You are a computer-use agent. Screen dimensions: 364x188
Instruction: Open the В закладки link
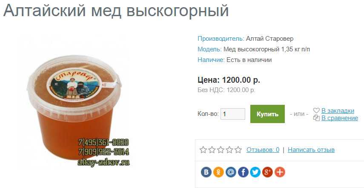[x=338, y=111]
